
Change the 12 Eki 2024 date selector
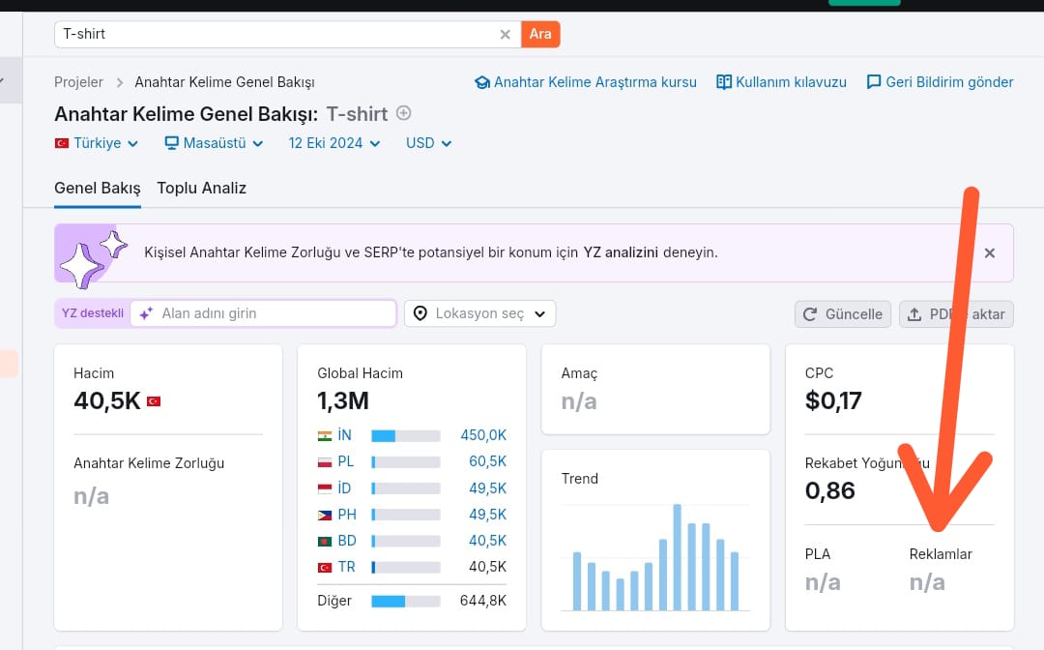point(334,143)
